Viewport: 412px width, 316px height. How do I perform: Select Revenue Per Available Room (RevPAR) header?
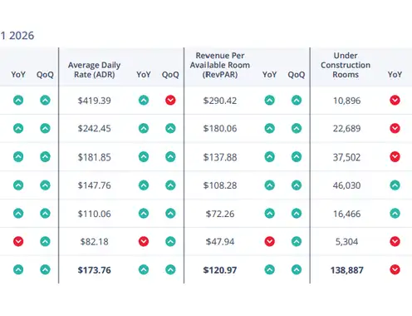click(x=220, y=65)
